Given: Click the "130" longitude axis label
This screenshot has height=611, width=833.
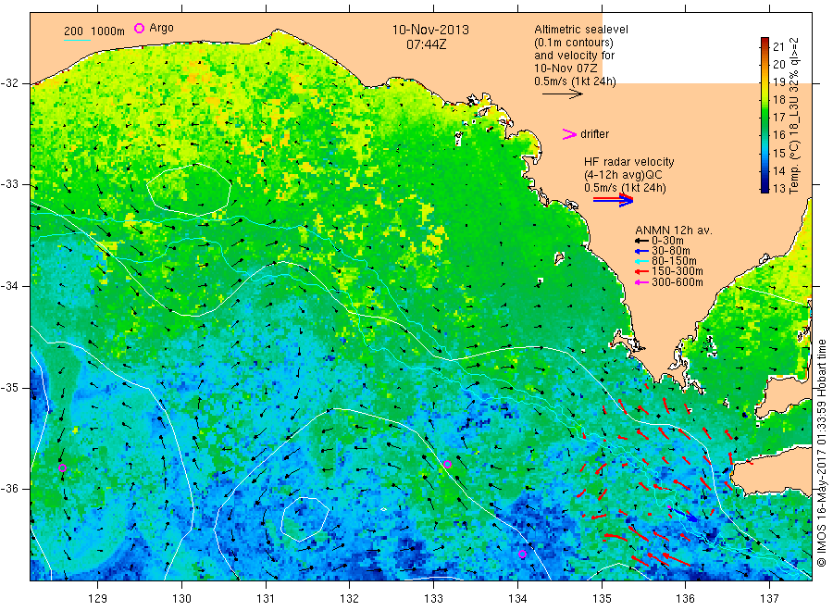Looking at the screenshot, I should (x=181, y=599).
